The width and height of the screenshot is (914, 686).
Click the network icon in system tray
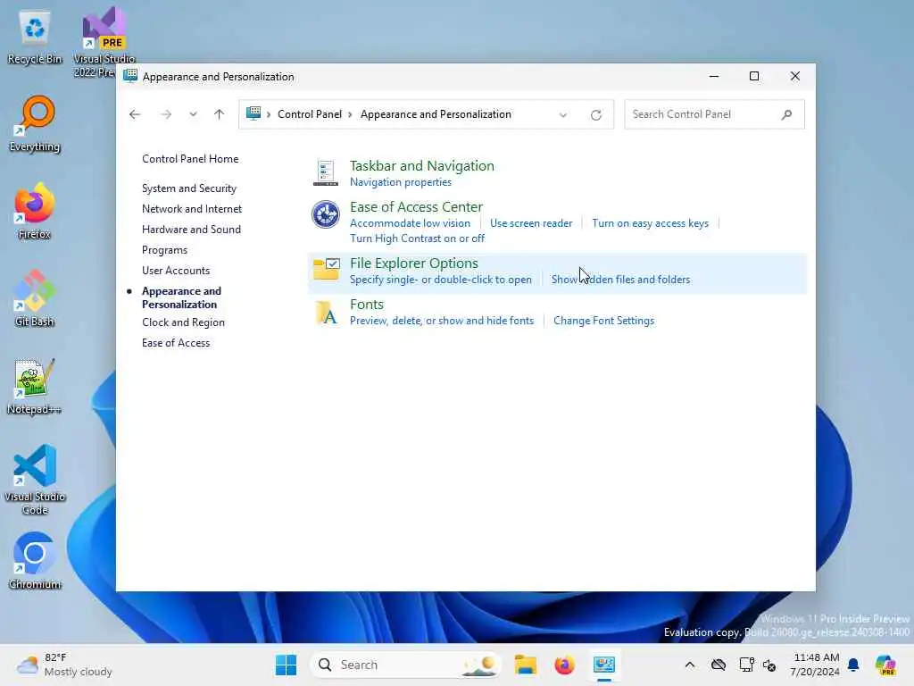(747, 665)
